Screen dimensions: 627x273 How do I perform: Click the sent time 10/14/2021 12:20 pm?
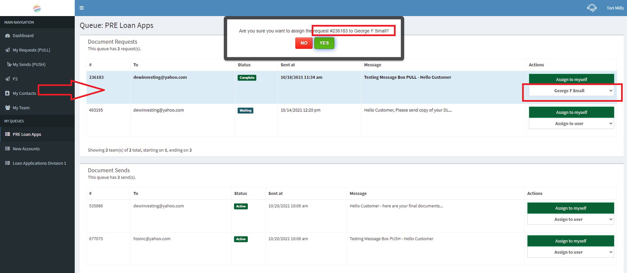[x=300, y=110]
